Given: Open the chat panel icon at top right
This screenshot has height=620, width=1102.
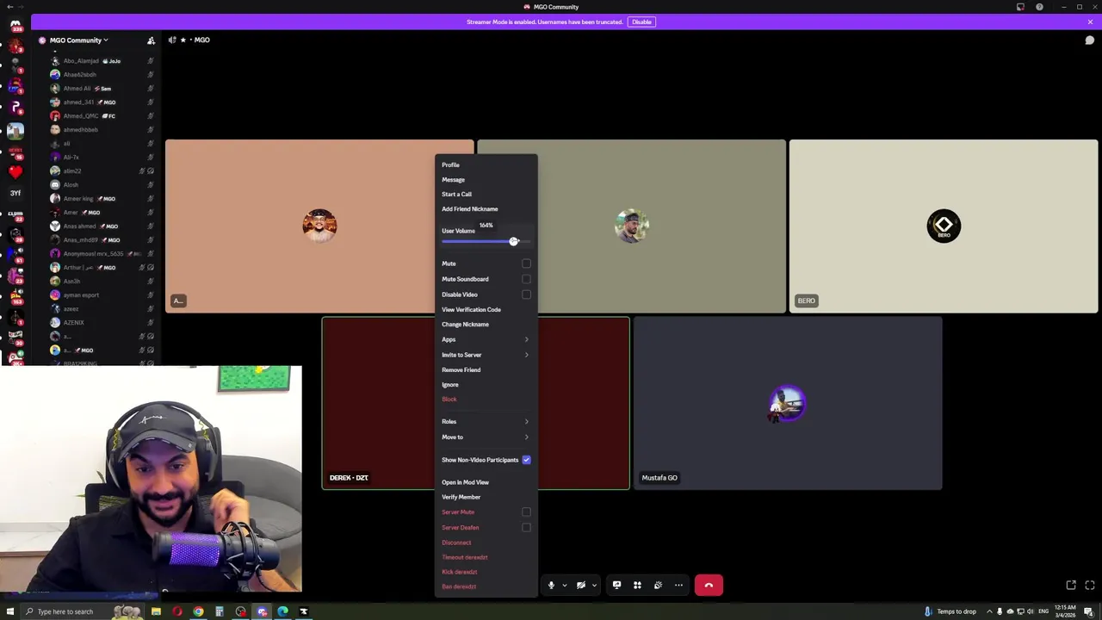Looking at the screenshot, I should 1089,40.
